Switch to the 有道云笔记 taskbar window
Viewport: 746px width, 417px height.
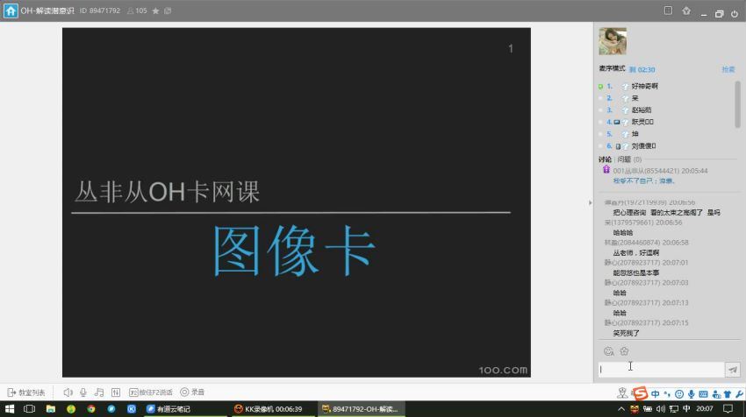pyautogui.click(x=185, y=409)
